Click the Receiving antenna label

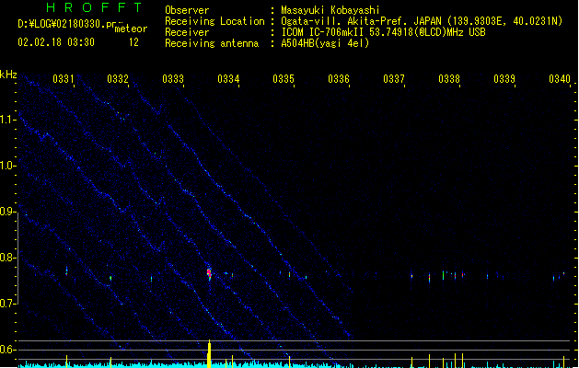pyautogui.click(x=212, y=43)
